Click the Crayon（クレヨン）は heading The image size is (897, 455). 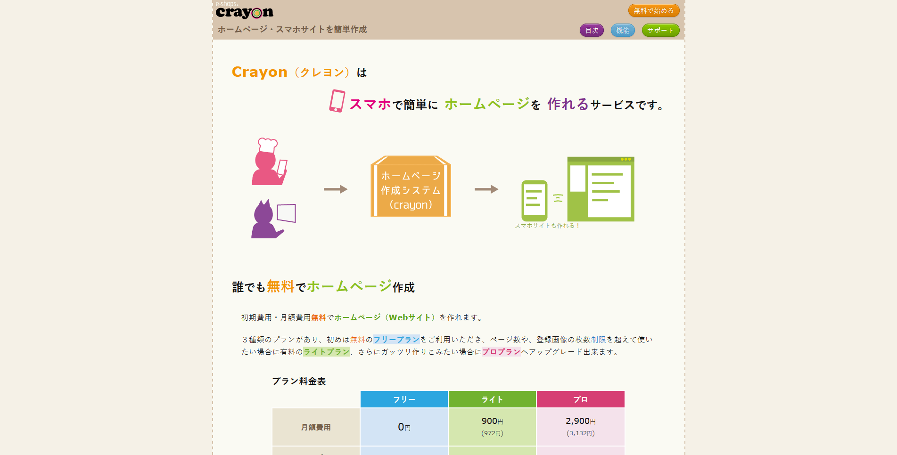point(299,72)
